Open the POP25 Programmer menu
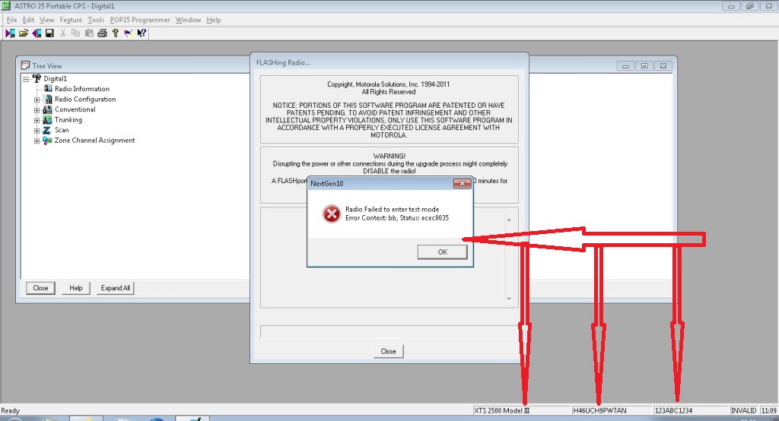Image resolution: width=779 pixels, height=421 pixels. [x=140, y=20]
